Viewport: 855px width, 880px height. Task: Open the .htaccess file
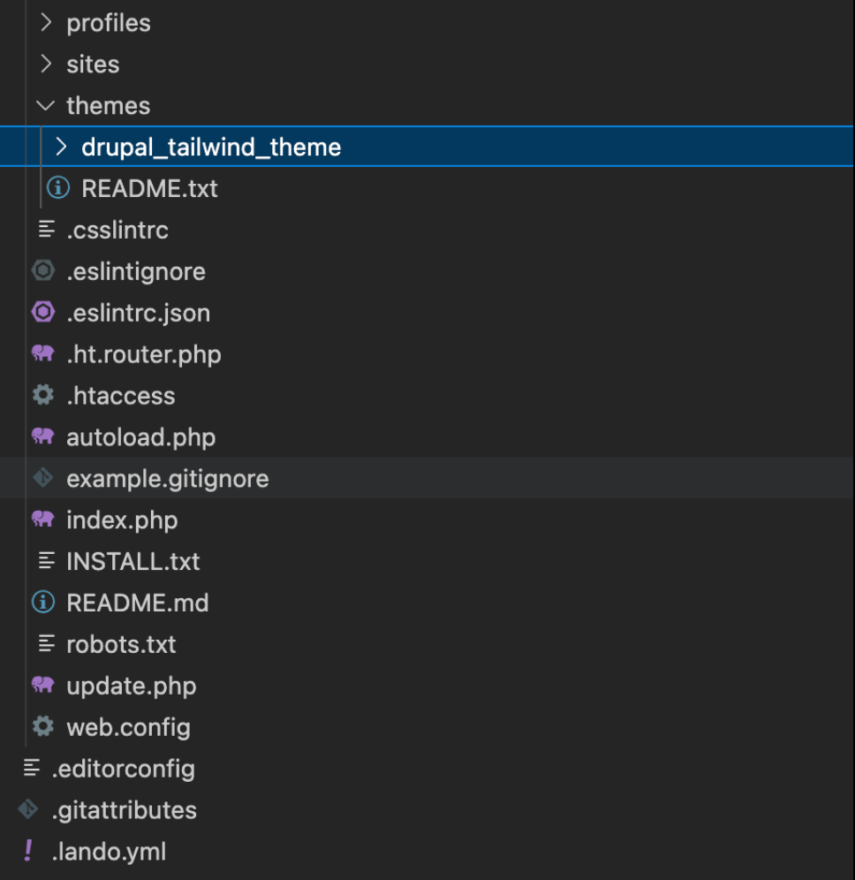tap(121, 396)
